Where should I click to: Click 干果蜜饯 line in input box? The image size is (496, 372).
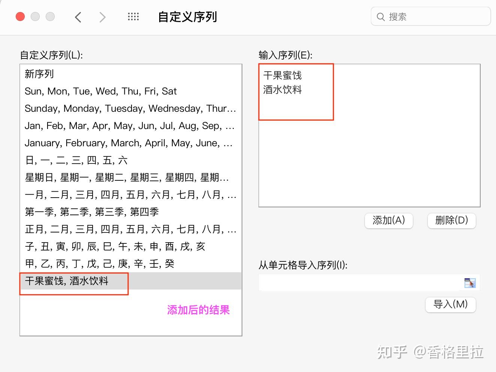(282, 75)
